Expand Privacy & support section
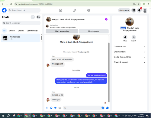 130,62
